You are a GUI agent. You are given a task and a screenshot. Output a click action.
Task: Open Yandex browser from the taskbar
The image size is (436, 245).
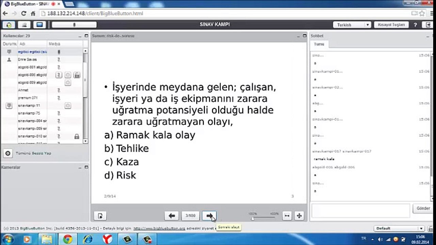(x=108, y=239)
